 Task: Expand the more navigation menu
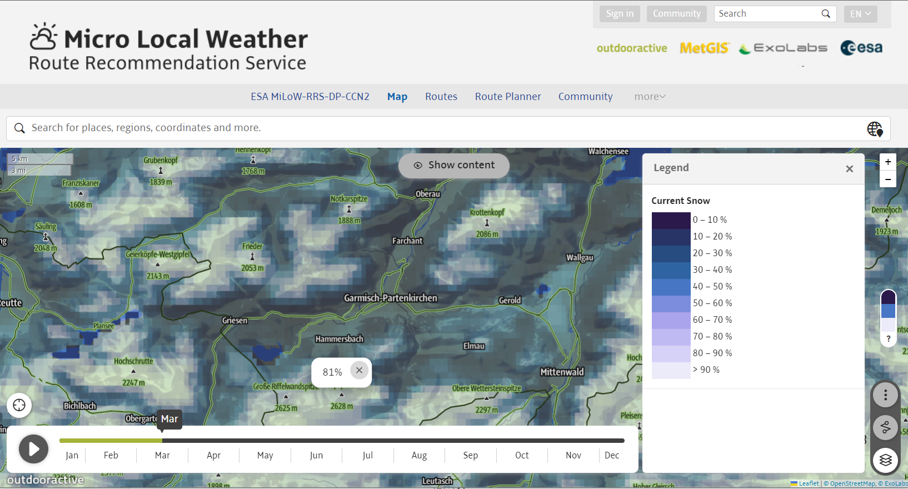coord(650,97)
